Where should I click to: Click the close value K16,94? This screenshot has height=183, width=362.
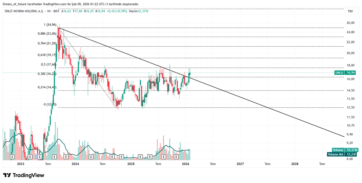tap(100, 11)
